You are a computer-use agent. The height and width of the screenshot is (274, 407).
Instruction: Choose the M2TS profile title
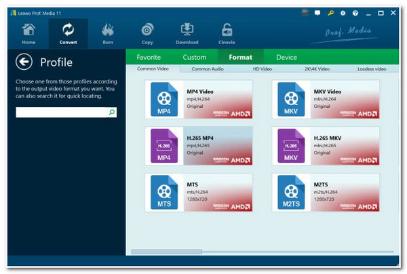(321, 184)
